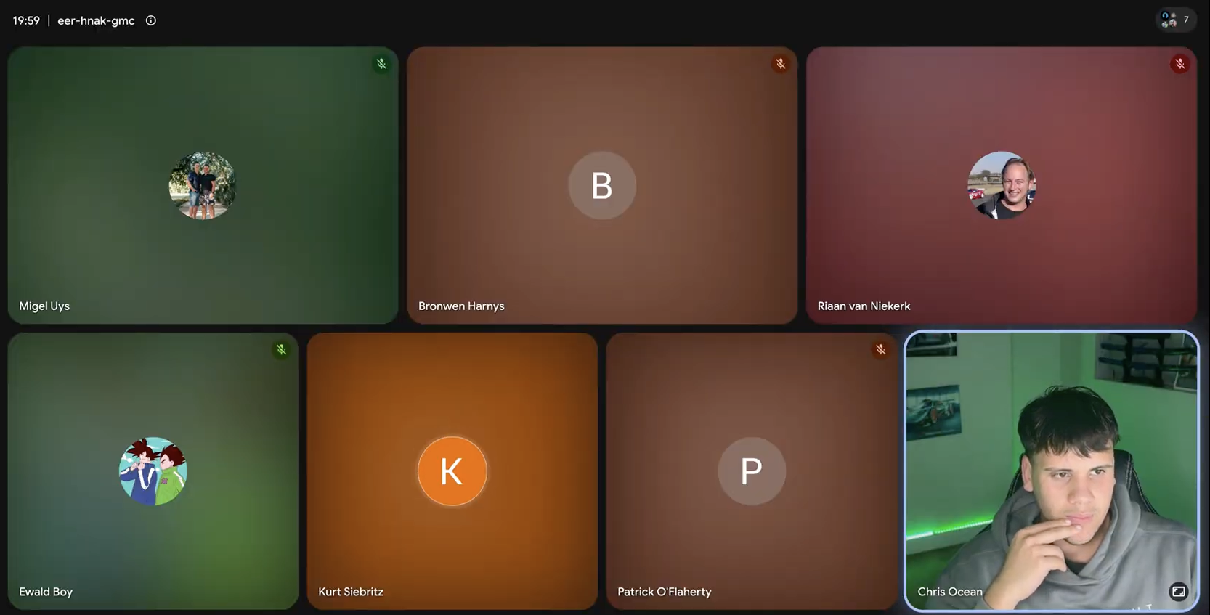Select Riaan van Niekerk's profile photo
Screen dimensions: 1210x615
point(1002,185)
